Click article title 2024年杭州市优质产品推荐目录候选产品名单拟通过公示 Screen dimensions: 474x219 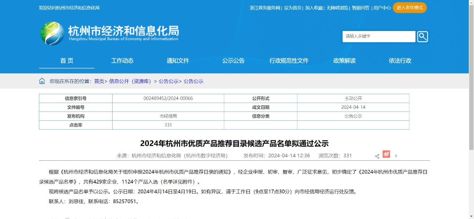pyautogui.click(x=234, y=143)
